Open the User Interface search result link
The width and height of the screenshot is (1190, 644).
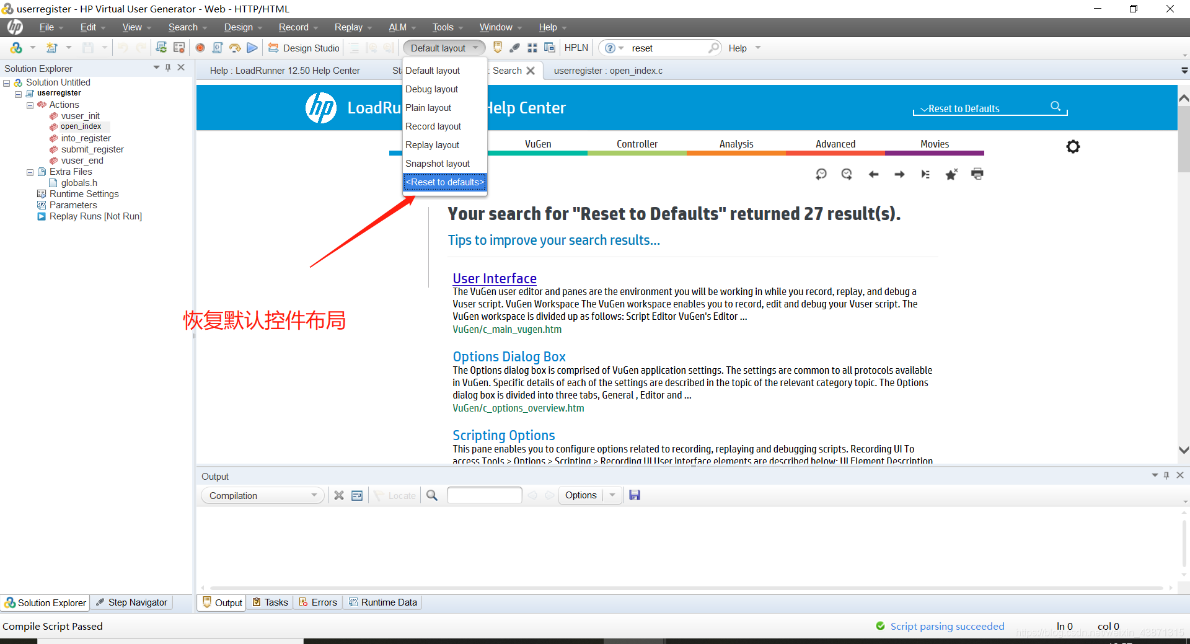pyautogui.click(x=495, y=278)
